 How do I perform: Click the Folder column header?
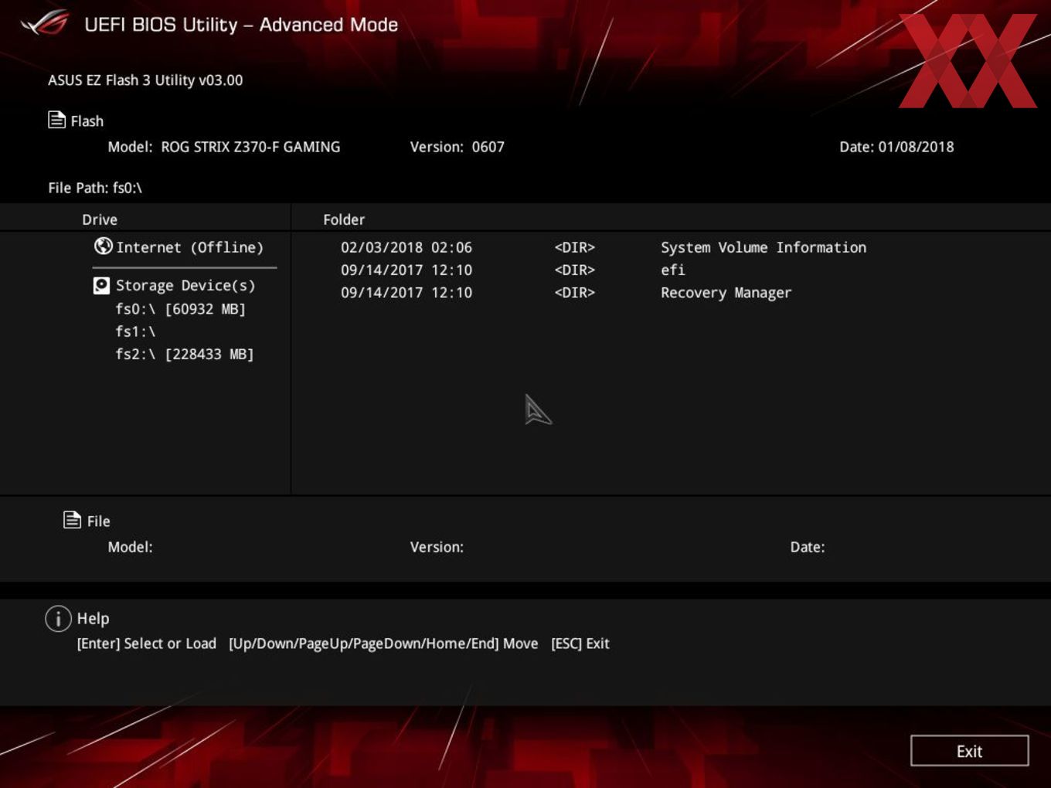pyautogui.click(x=344, y=219)
